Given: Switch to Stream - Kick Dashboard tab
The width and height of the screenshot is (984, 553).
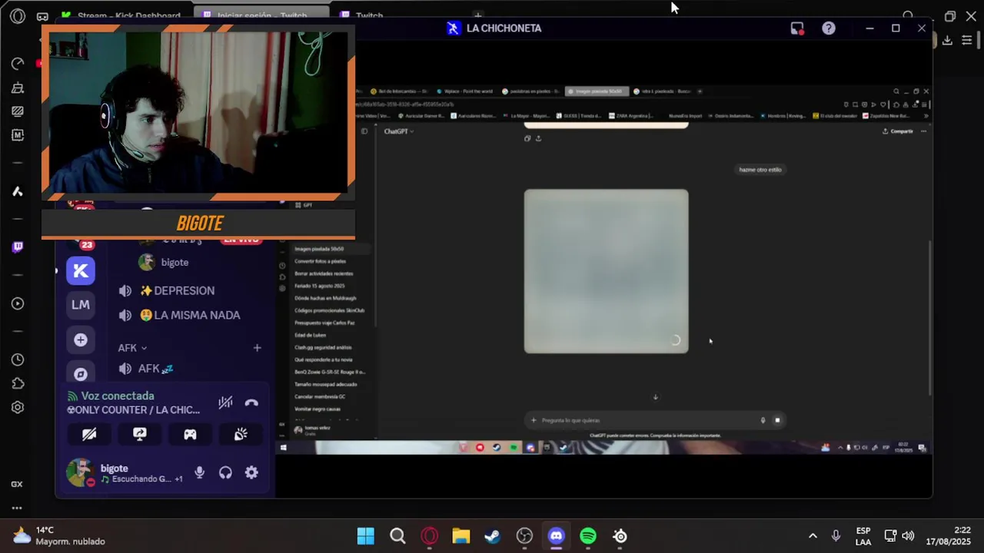Looking at the screenshot, I should pos(121,15).
